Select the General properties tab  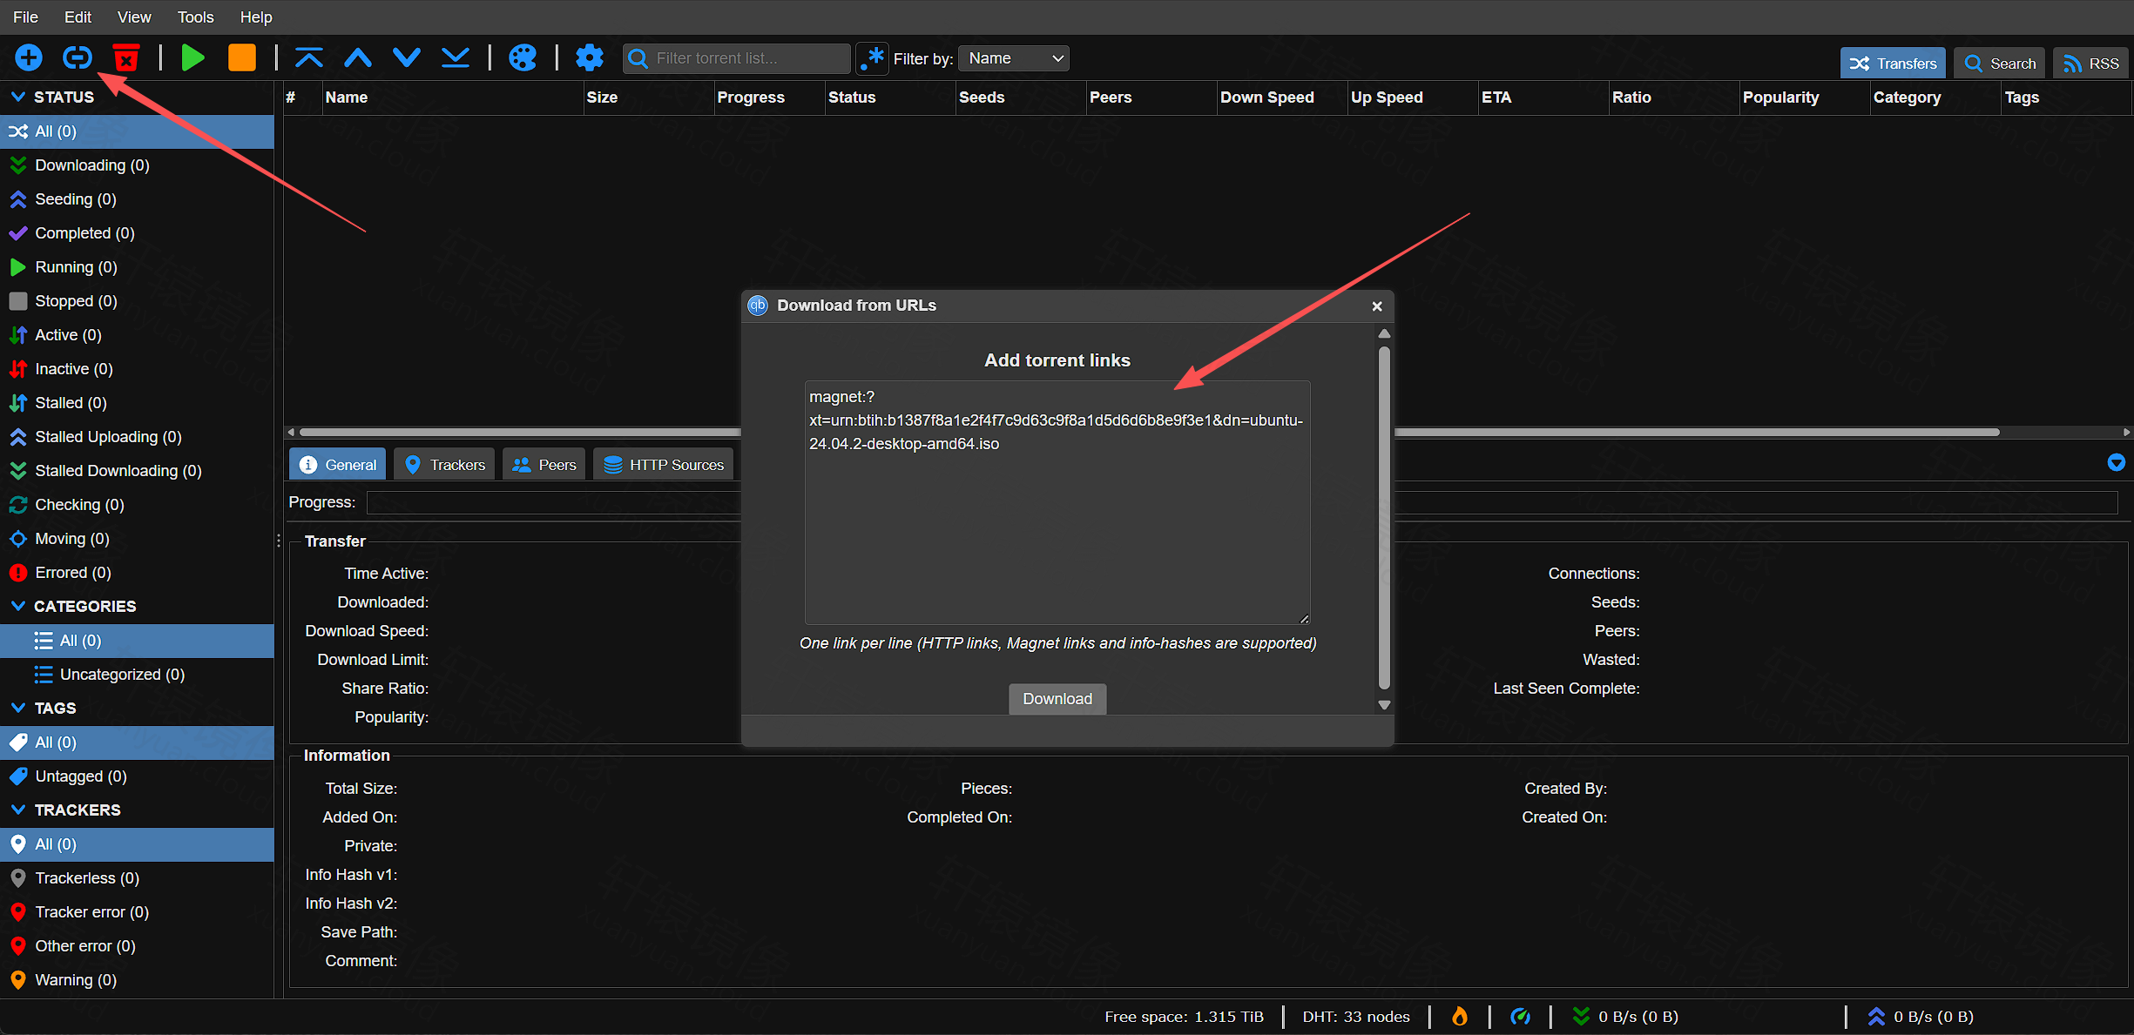coord(338,465)
